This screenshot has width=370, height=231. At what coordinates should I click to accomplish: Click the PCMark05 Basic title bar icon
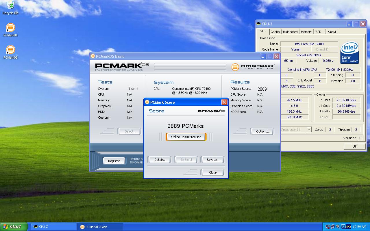pos(93,56)
